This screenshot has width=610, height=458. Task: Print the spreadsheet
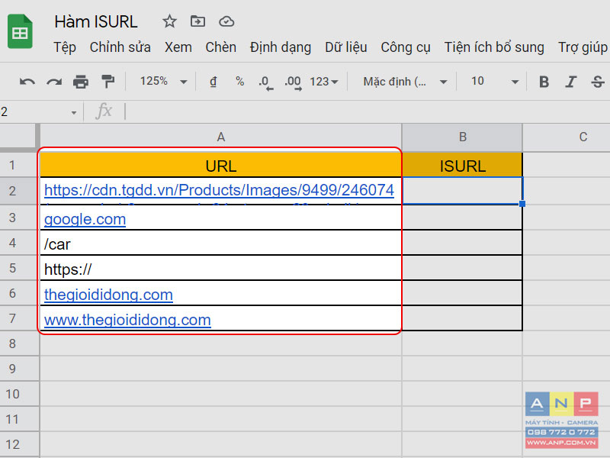pyautogui.click(x=81, y=82)
